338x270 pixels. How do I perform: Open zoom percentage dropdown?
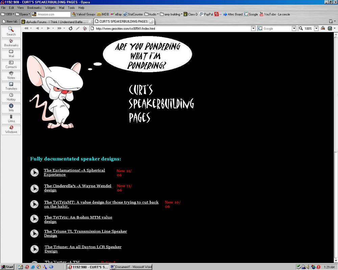[316, 28]
